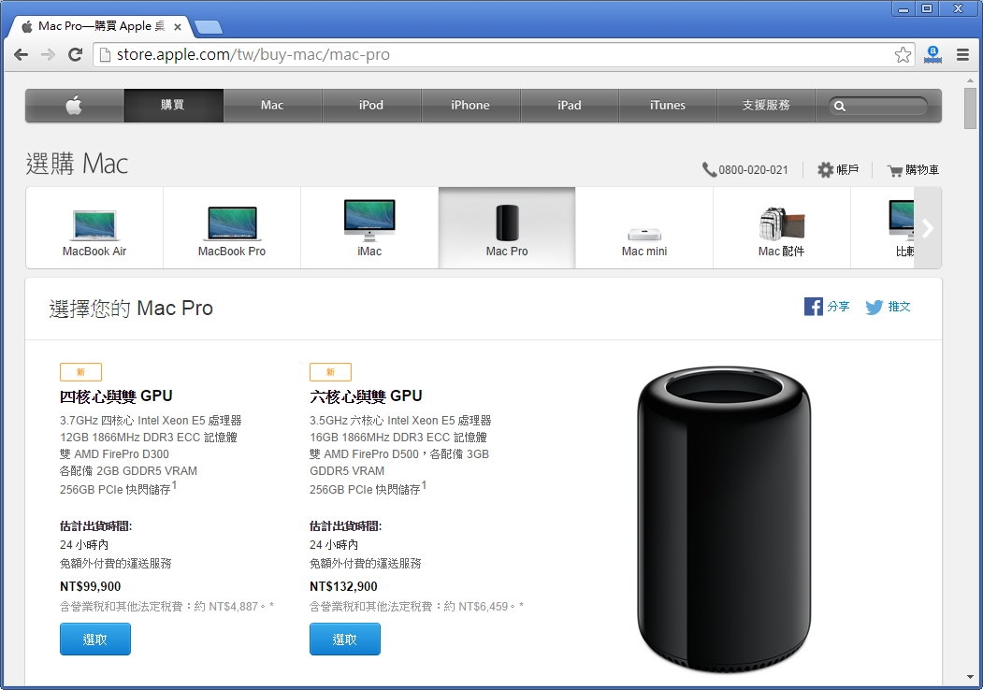The height and width of the screenshot is (690, 983).
Task: Select iMac product thumbnail
Action: (369, 228)
